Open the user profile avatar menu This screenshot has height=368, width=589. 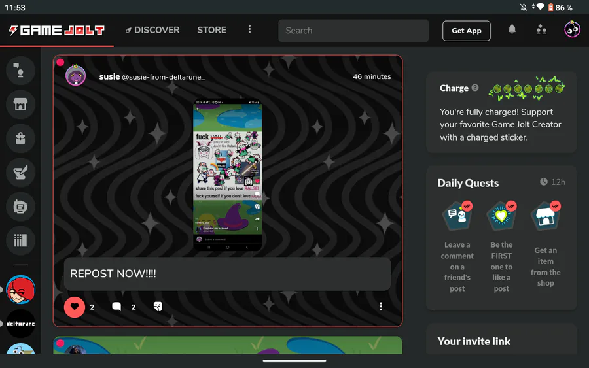pyautogui.click(x=572, y=29)
